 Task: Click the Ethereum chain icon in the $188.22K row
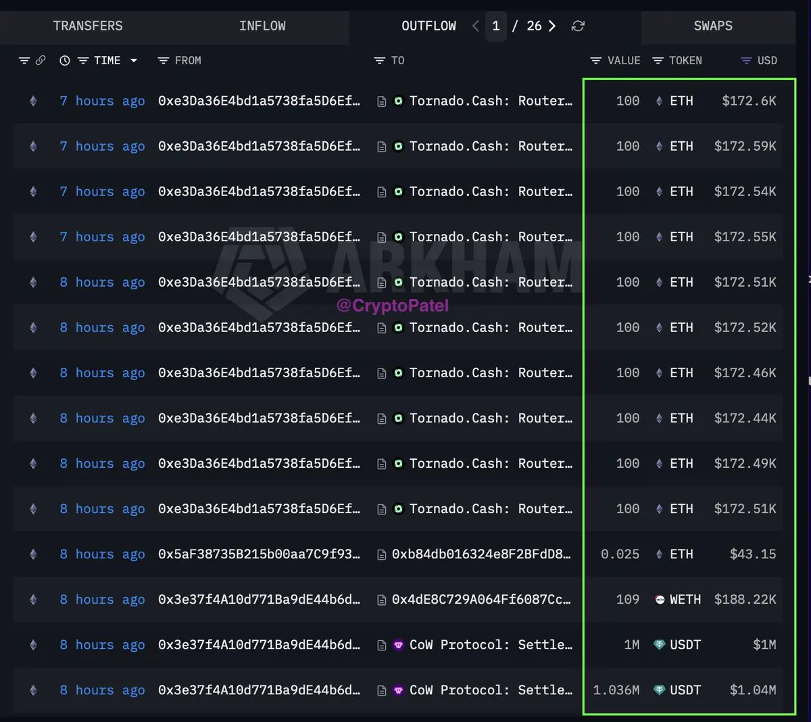[33, 600]
